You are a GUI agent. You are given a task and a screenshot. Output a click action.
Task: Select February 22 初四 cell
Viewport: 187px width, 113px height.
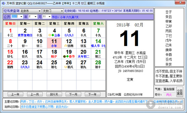point(10,64)
